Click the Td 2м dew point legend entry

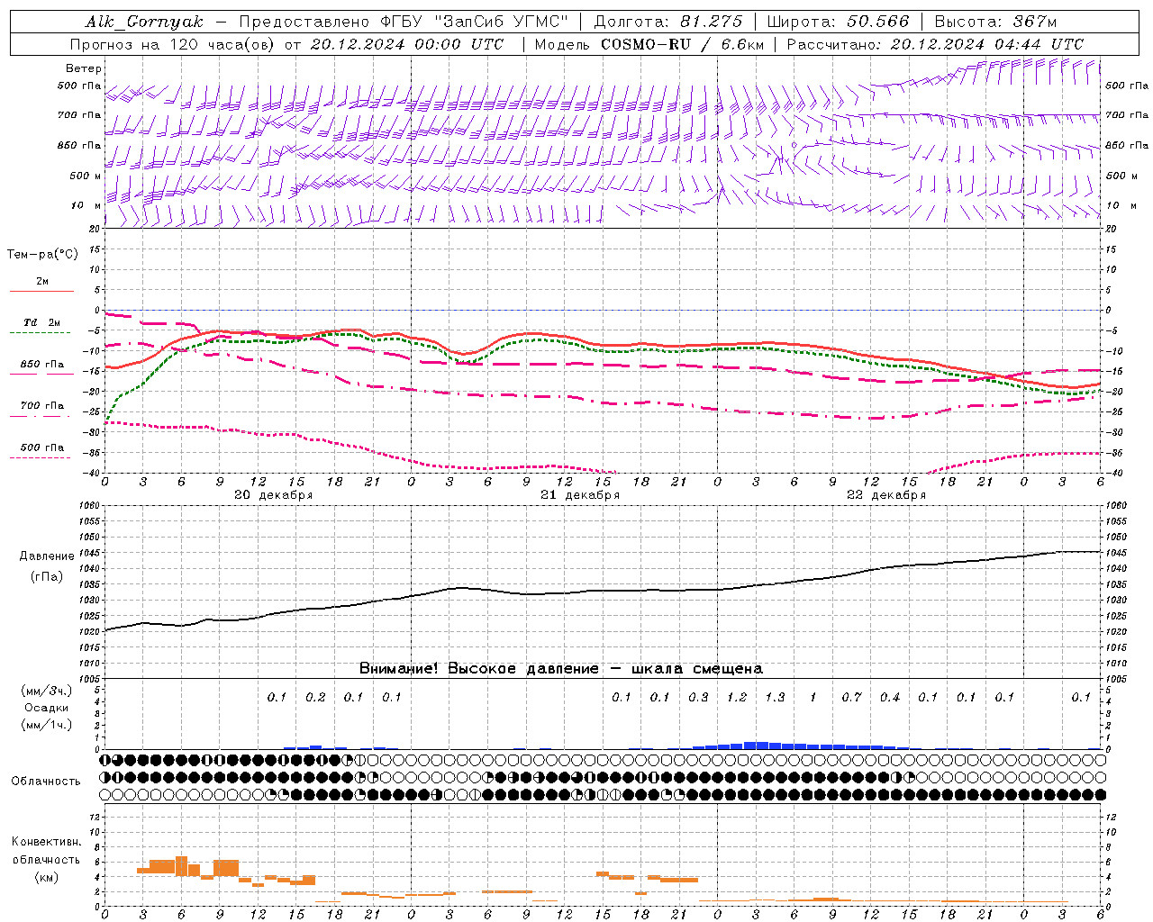click(x=42, y=322)
